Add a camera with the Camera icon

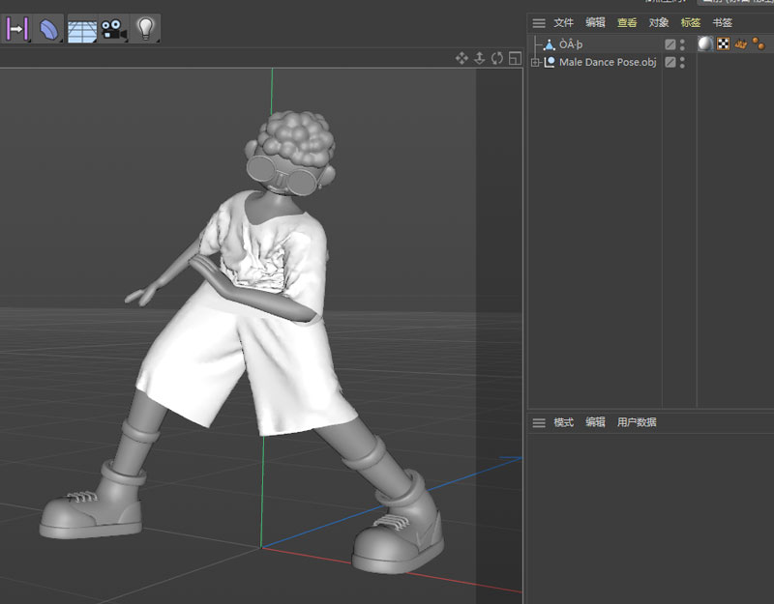113,29
